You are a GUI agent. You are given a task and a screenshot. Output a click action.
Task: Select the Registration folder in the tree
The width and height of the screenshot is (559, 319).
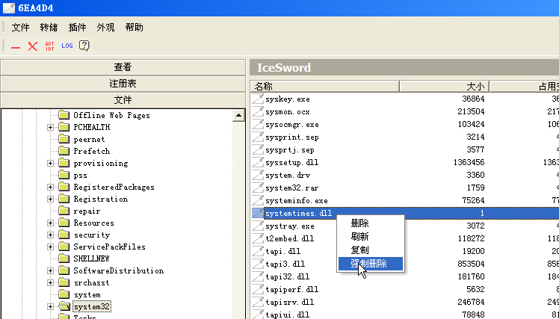click(101, 199)
